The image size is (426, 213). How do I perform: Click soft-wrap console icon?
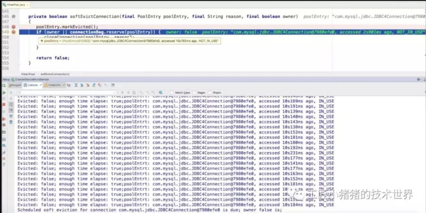11,104
